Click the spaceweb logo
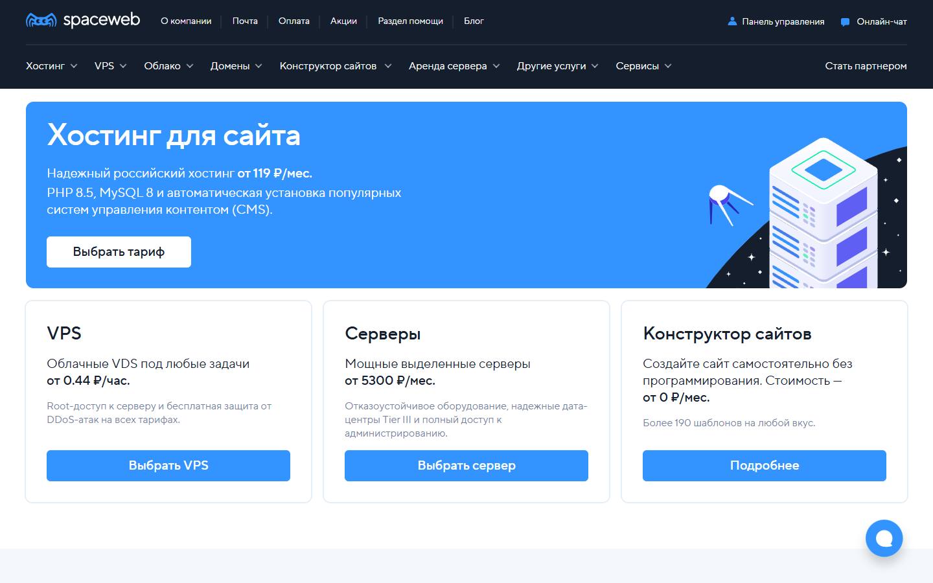 [83, 20]
